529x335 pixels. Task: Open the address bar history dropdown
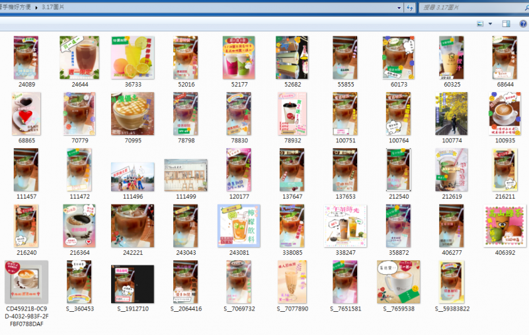click(x=399, y=8)
